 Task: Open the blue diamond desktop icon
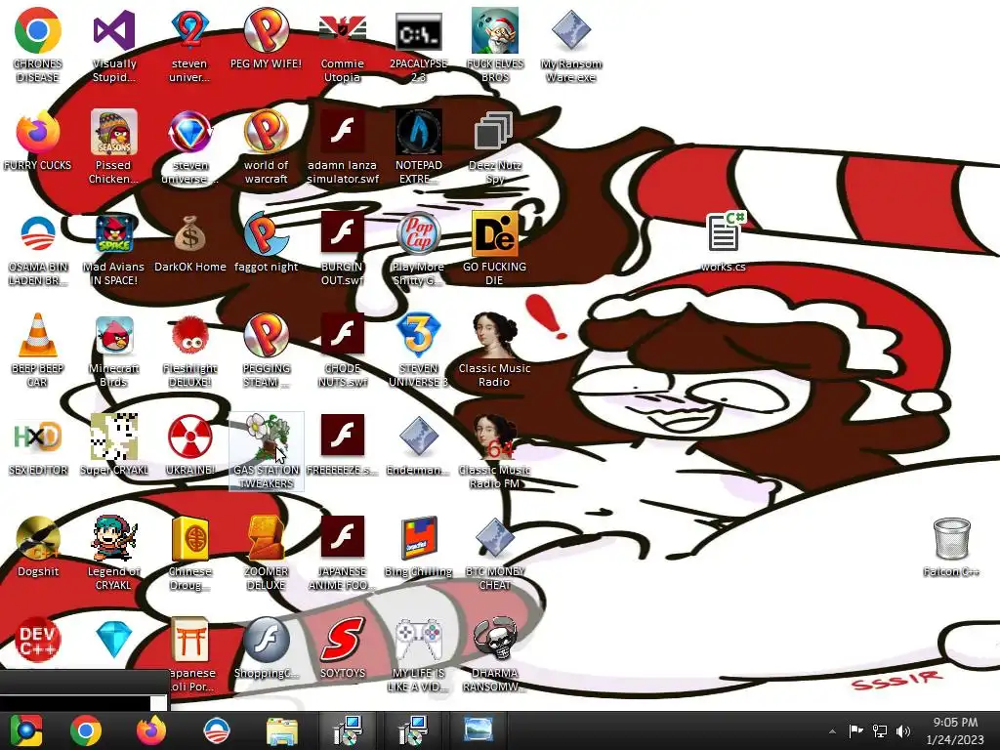(x=113, y=640)
